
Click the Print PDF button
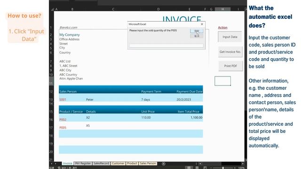pos(230,66)
